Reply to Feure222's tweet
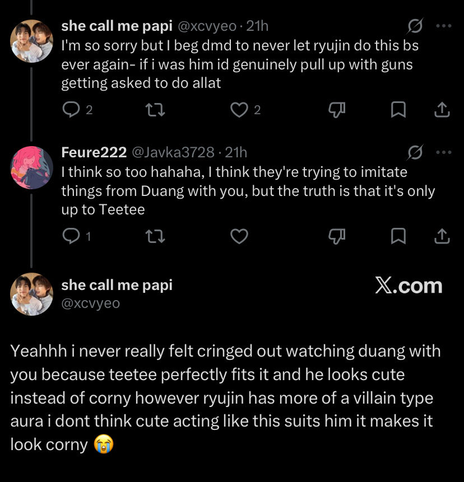 coord(71,236)
